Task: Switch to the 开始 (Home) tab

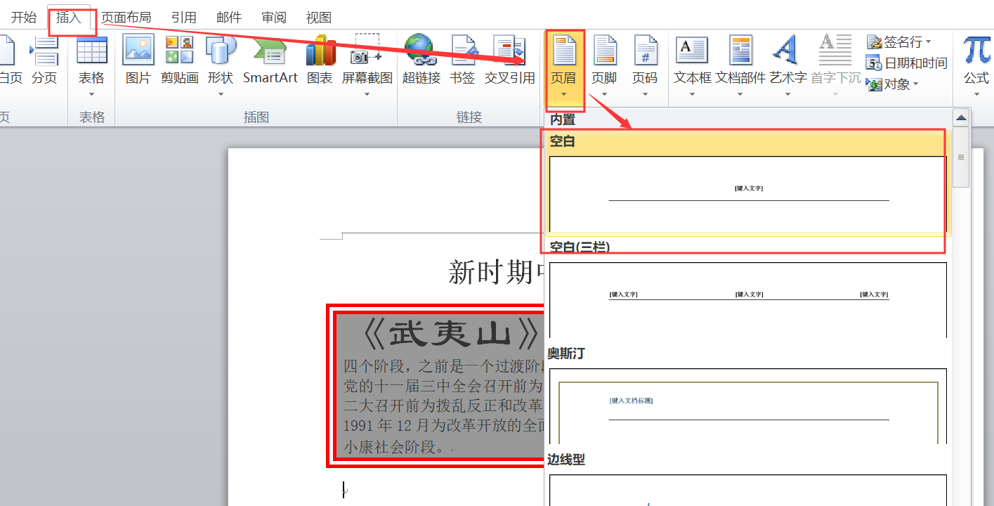Action: [x=24, y=18]
